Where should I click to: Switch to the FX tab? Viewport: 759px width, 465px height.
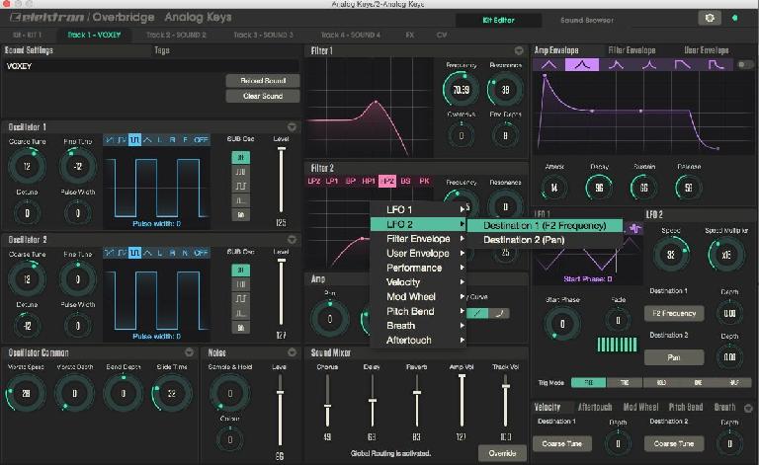coord(410,35)
